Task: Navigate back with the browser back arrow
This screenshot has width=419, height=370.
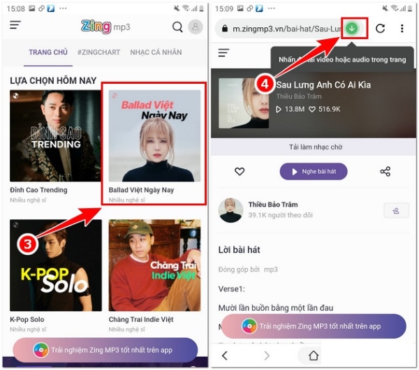Action: coord(225,355)
